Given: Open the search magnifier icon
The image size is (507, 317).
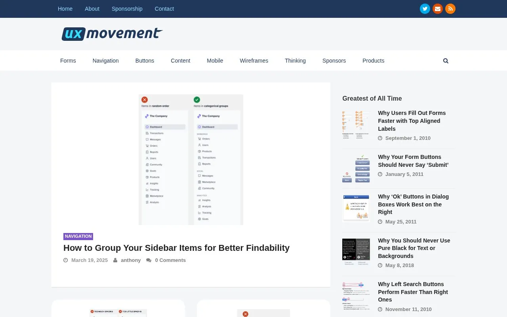Looking at the screenshot, I should pyautogui.click(x=446, y=61).
